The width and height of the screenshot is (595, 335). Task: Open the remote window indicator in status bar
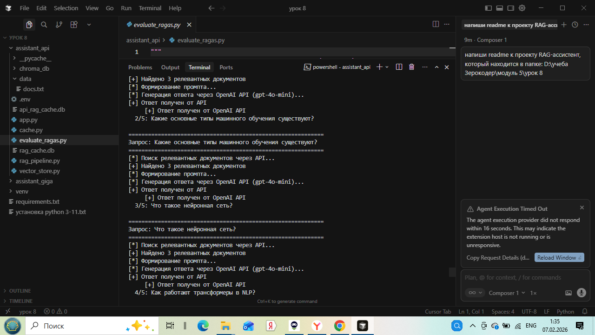click(x=7, y=312)
